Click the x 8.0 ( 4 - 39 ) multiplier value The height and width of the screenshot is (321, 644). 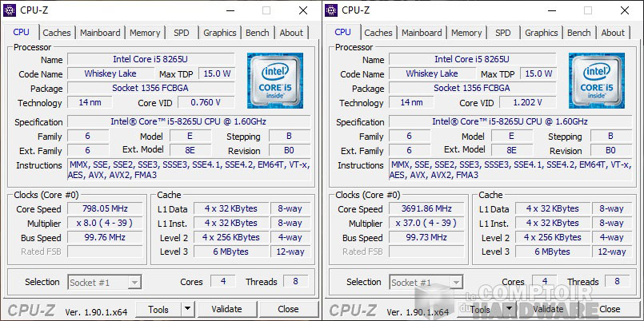click(x=105, y=223)
